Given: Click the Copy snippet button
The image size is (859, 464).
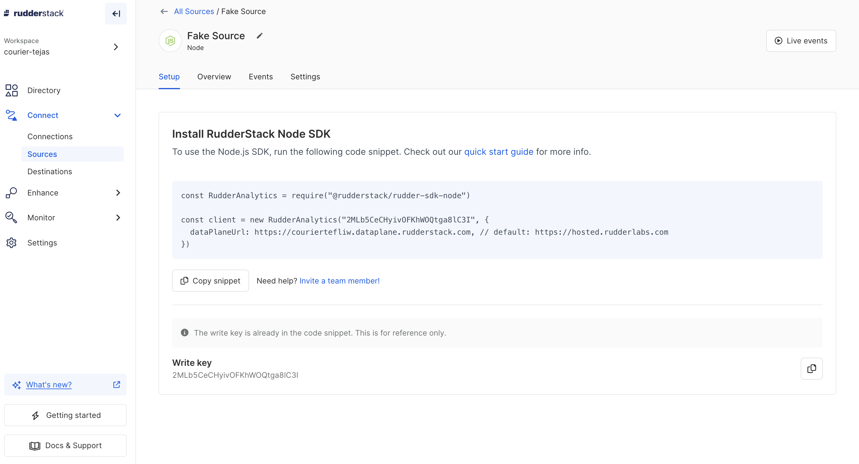Looking at the screenshot, I should click(210, 280).
